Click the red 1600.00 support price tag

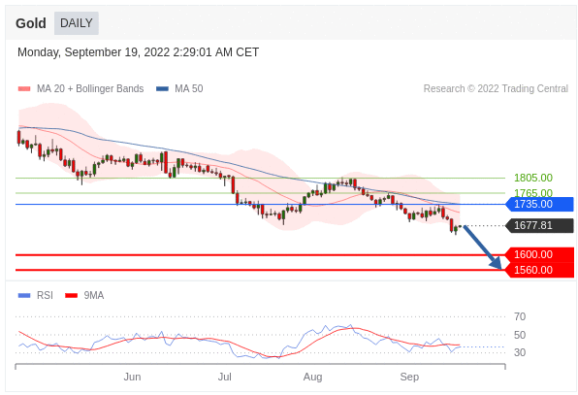tap(539, 254)
